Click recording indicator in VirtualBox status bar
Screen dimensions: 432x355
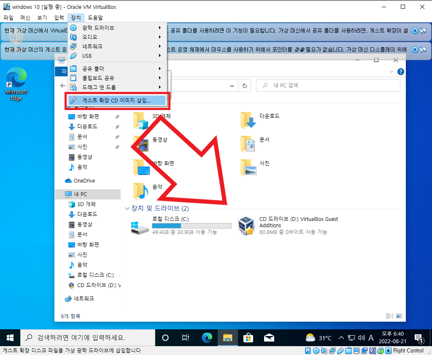click(364, 351)
